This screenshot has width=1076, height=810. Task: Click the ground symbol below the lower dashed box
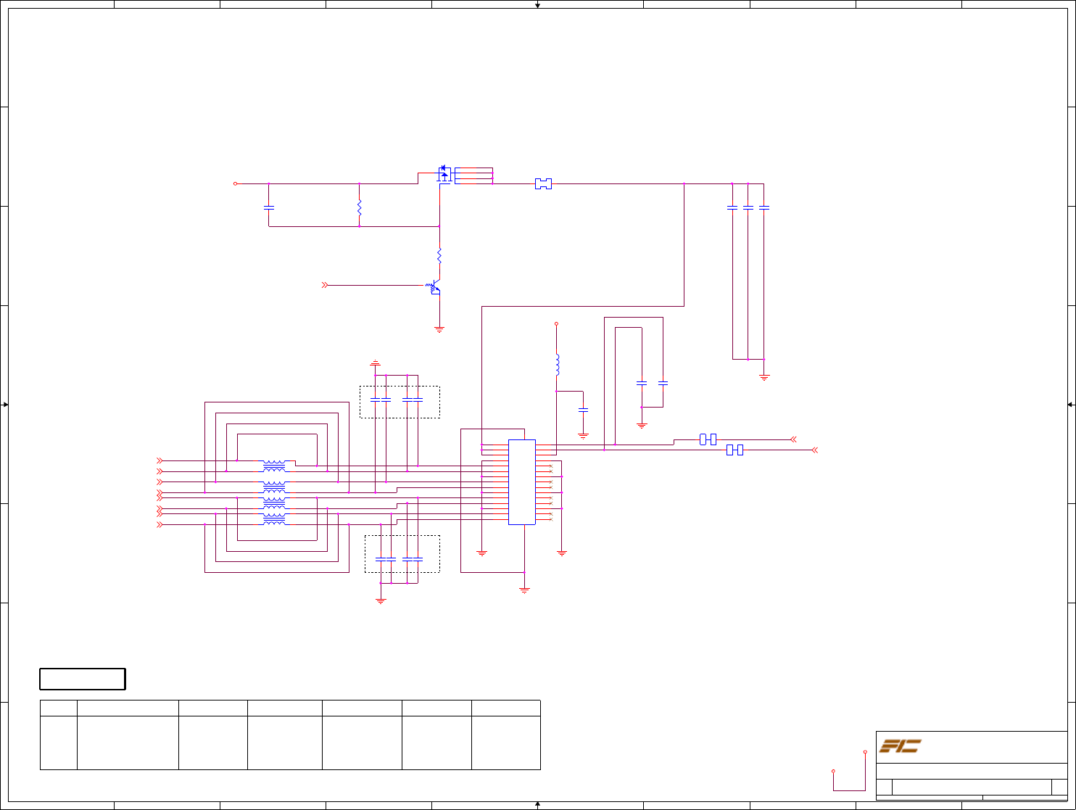pyautogui.click(x=381, y=600)
